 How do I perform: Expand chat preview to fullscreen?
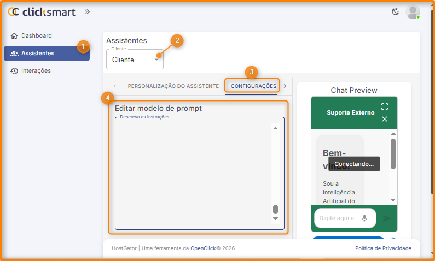[x=385, y=106]
